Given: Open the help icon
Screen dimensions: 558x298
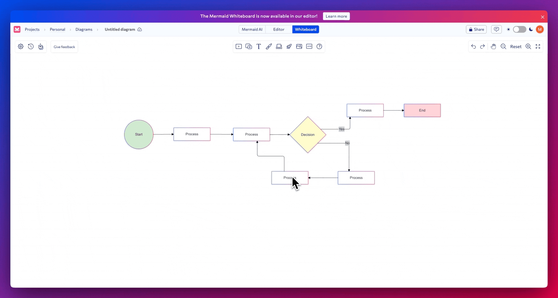Looking at the screenshot, I should point(319,46).
